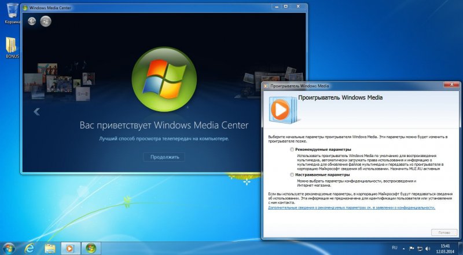Click the Продолжить button in Media Center
The image size is (463, 255).
tap(164, 157)
